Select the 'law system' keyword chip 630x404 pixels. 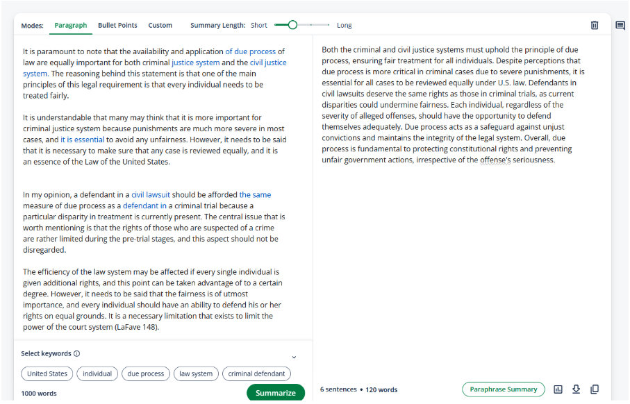click(196, 373)
